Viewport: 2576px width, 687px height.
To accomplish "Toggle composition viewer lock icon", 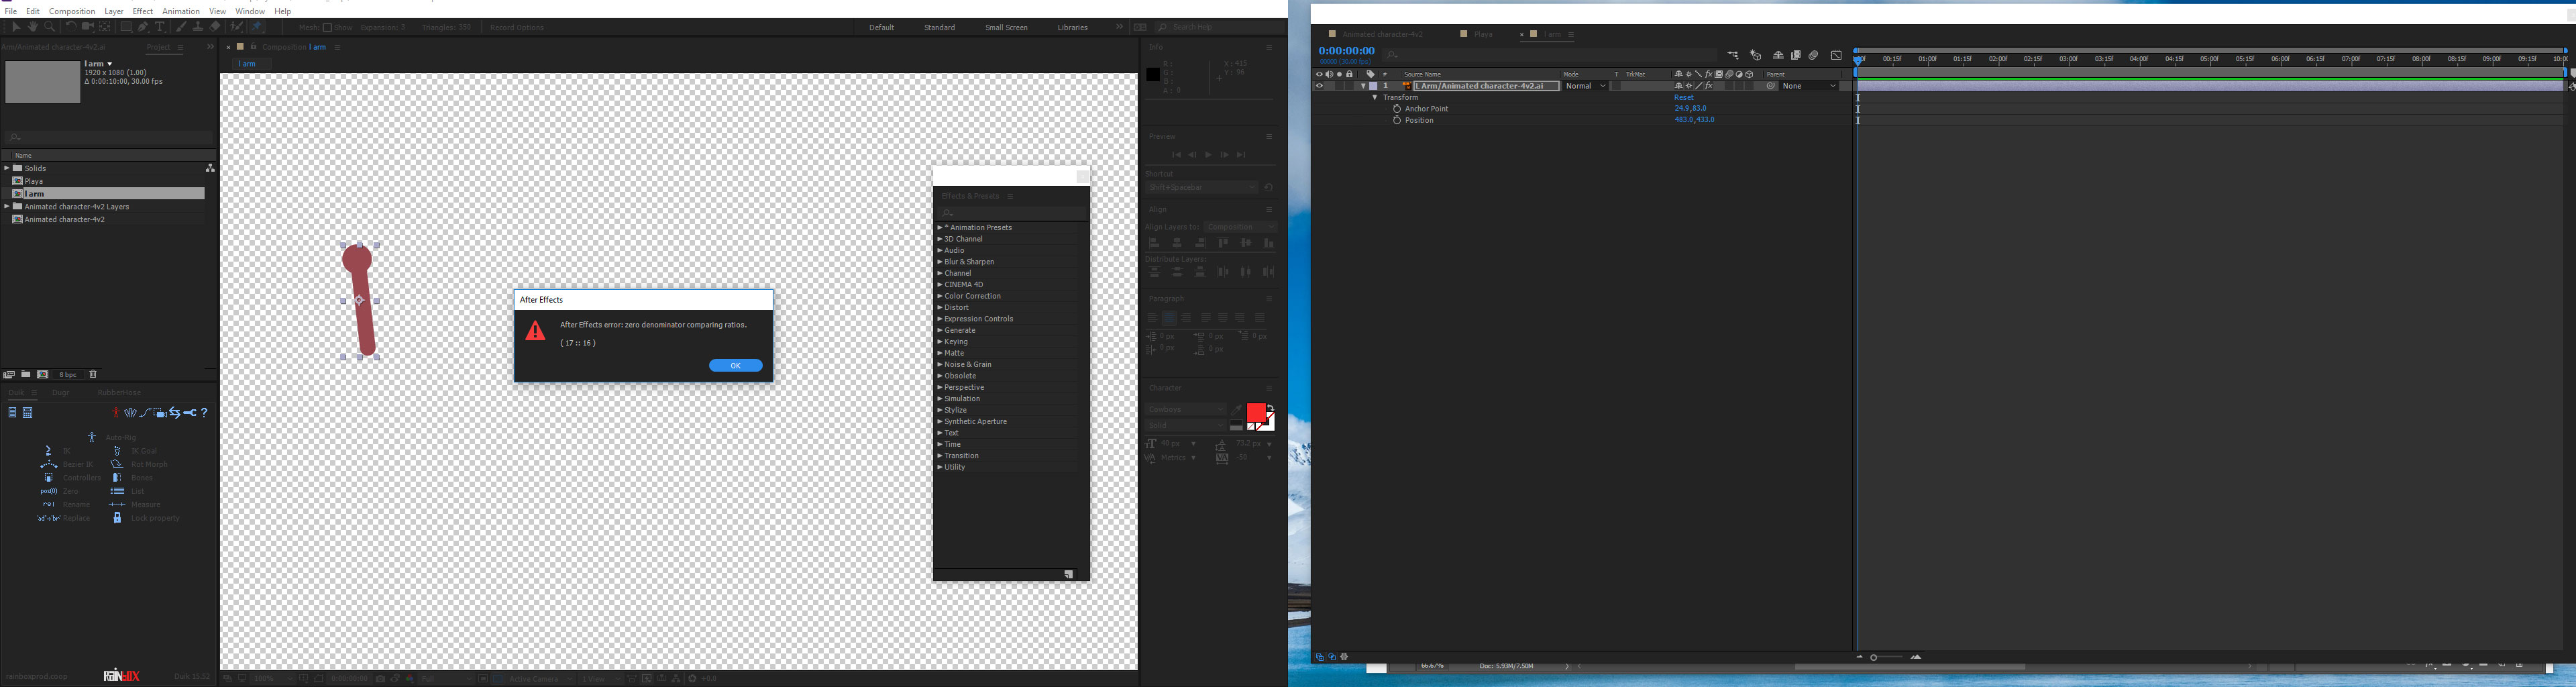I will pyautogui.click(x=253, y=47).
